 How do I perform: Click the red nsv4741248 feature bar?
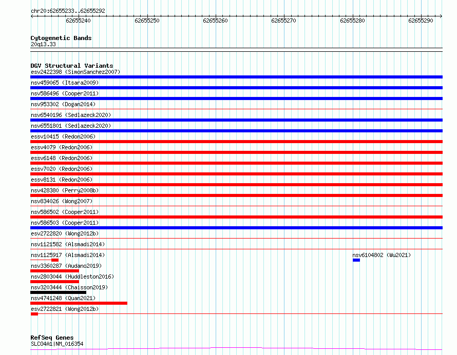coord(79,303)
